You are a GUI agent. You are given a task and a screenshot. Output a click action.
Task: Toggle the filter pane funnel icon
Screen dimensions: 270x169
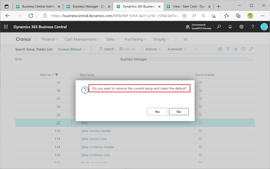pyautogui.click(x=228, y=49)
